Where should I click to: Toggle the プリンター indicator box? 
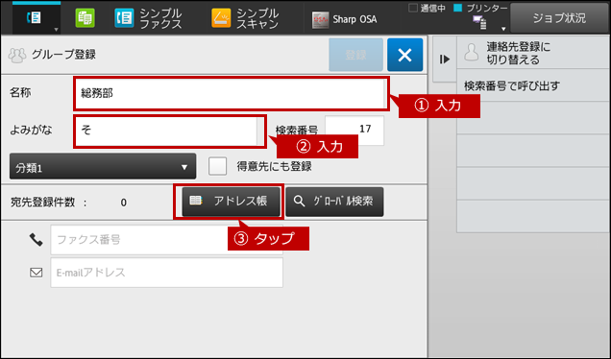point(458,8)
